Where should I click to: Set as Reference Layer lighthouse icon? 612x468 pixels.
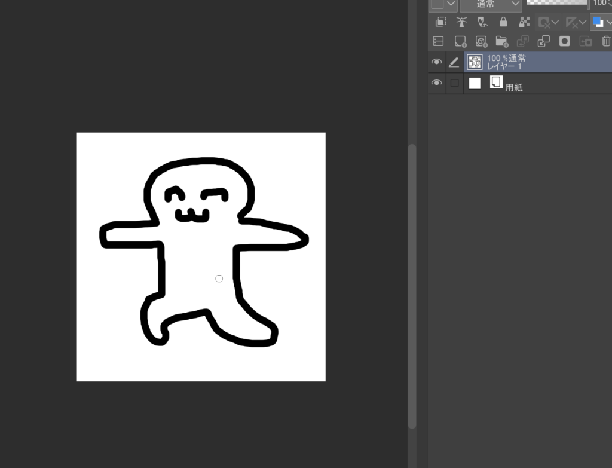click(x=461, y=22)
